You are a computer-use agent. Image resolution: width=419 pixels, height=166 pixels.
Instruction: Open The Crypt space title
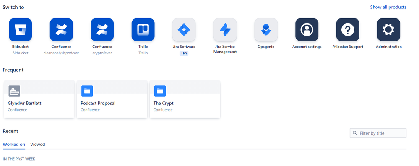163,103
